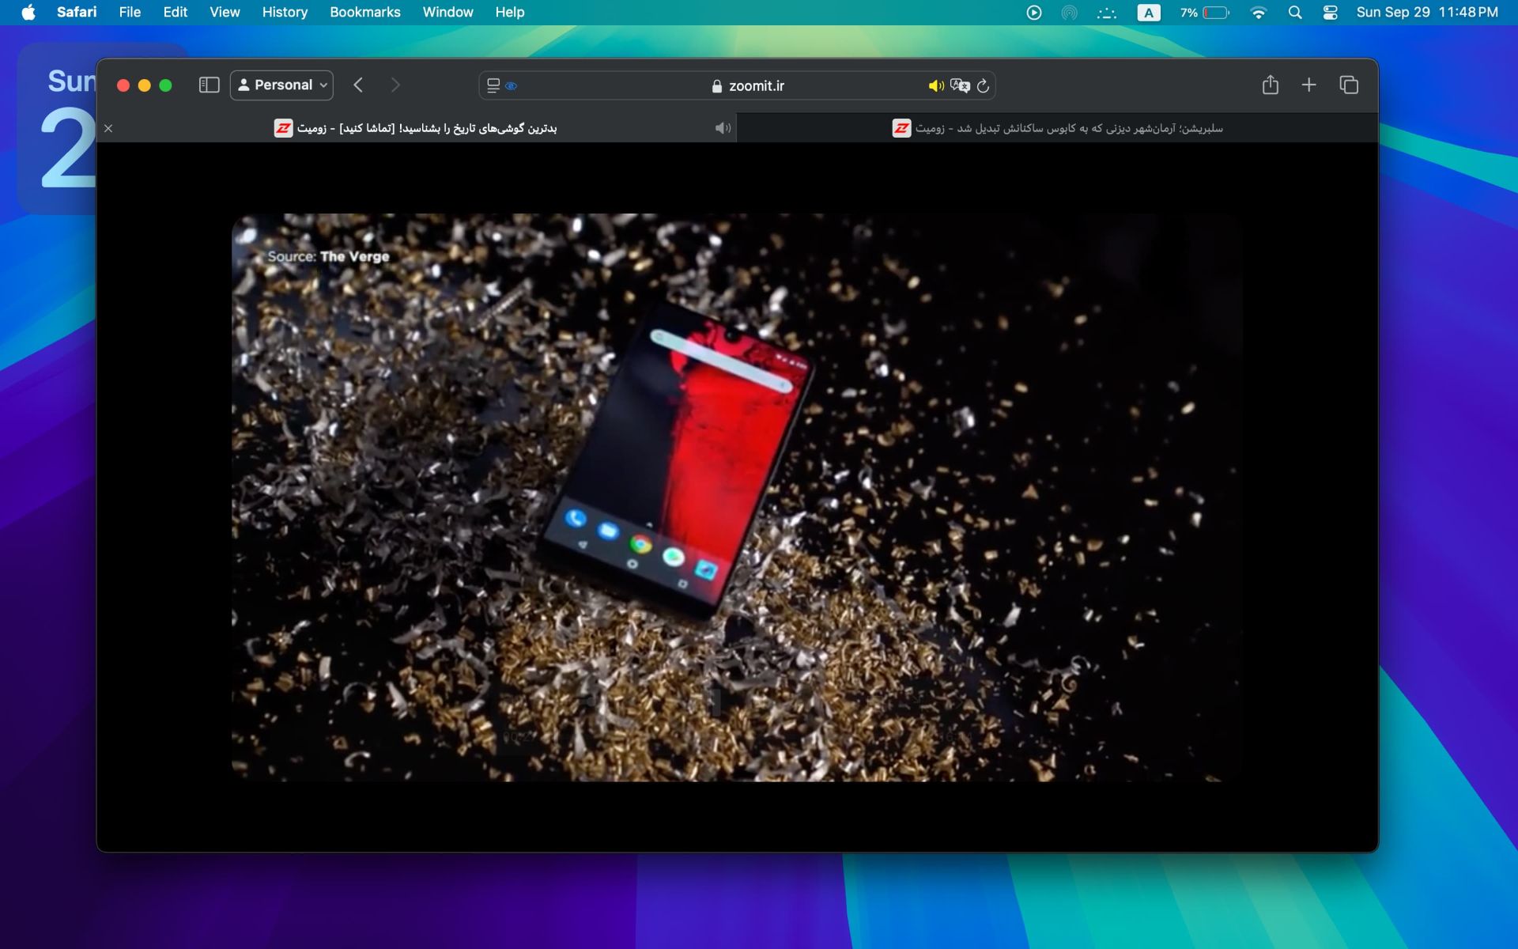
Task: Open the View menu
Action: [x=225, y=12]
